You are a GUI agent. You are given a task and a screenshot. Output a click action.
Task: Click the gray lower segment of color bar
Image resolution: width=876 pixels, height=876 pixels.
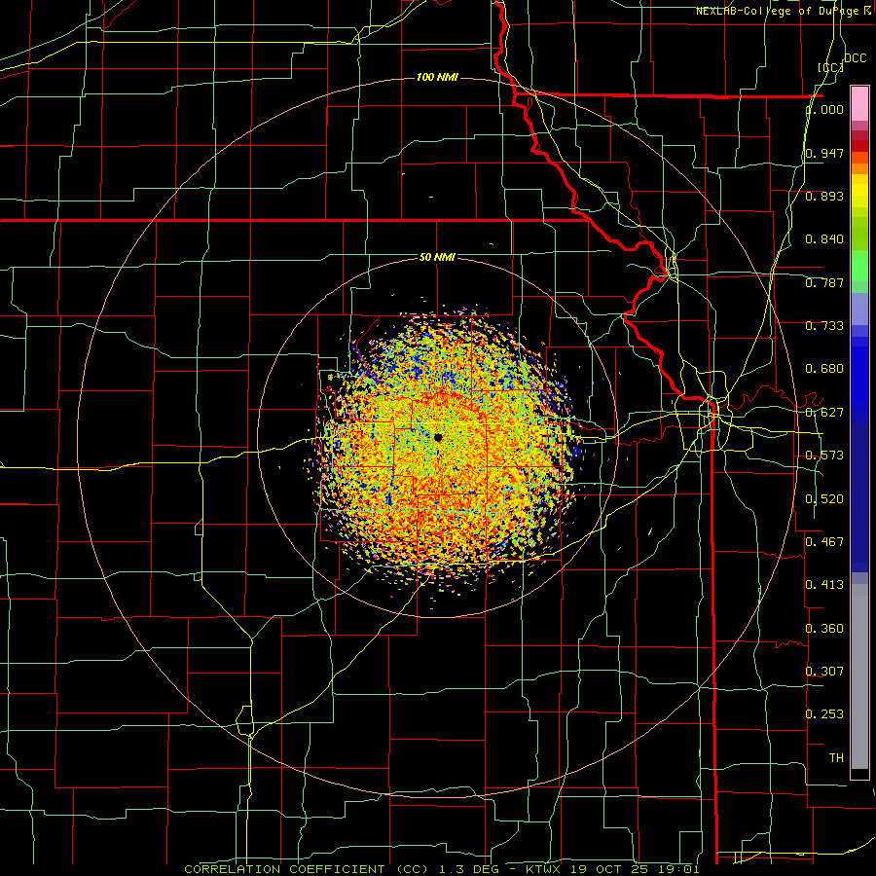pos(859,676)
